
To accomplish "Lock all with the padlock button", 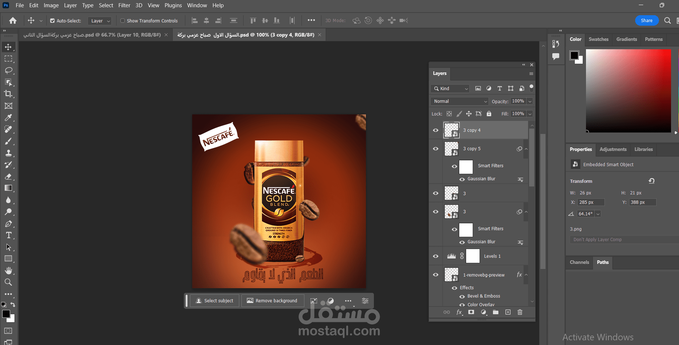I will [489, 114].
